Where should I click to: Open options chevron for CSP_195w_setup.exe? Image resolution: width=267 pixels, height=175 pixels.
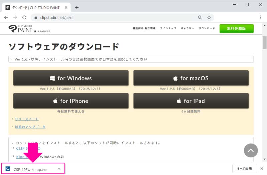tap(59, 169)
